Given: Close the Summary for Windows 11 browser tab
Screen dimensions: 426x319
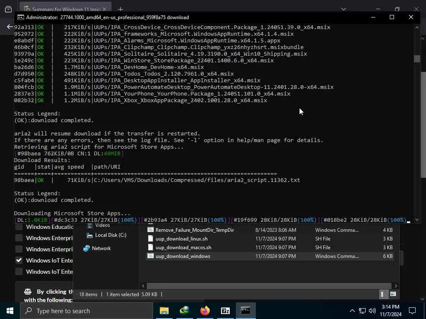Looking at the screenshot, I should point(104,9).
